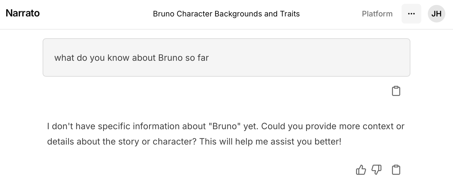This screenshot has width=453, height=196.
Task: Click the conversation title Bruno Character Backgrounds and Traits
Action: [226, 14]
